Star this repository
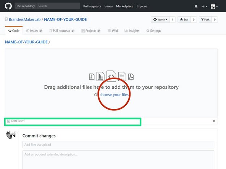 point(184,19)
